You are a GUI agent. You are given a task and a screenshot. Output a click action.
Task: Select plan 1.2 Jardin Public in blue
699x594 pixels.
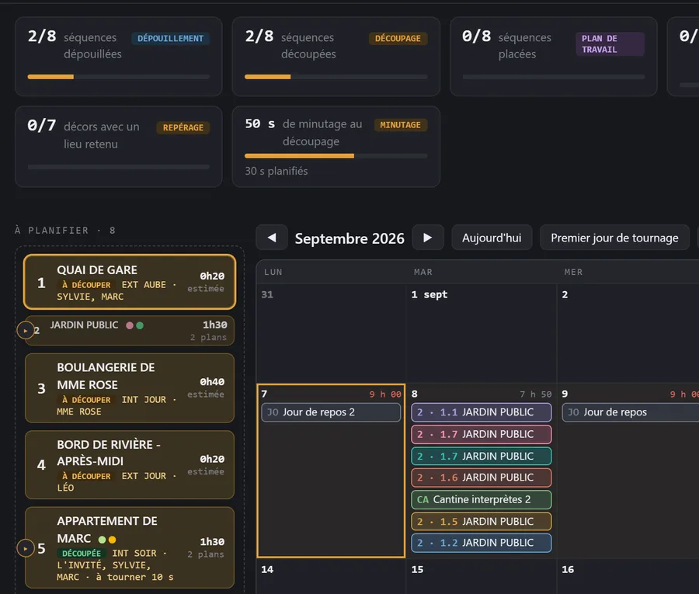coord(481,543)
